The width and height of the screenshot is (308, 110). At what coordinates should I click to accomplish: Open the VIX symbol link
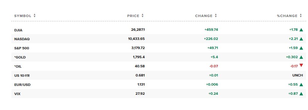click(x=17, y=94)
